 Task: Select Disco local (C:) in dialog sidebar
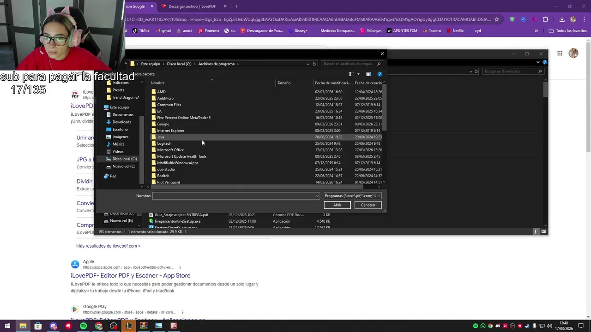[124, 159]
